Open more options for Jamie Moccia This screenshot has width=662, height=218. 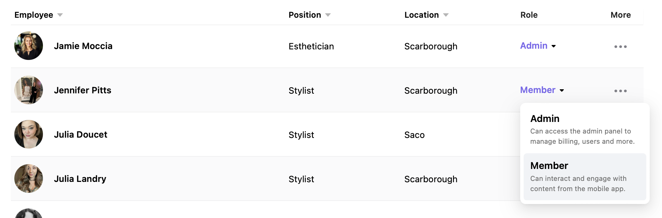pos(620,47)
